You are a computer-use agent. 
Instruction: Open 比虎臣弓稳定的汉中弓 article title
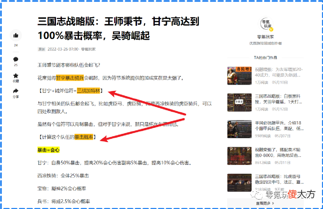pos(279,179)
